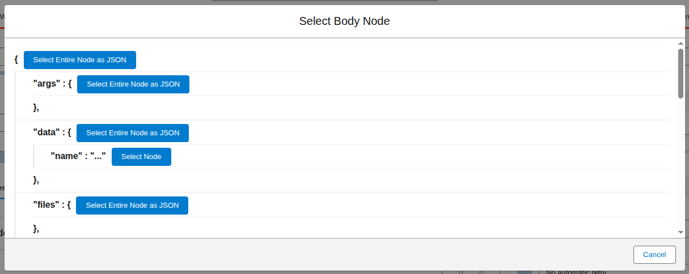Viewport: 689px width, 274px height.
Task: Click the scrollbar up arrow
Action: [x=680, y=43]
